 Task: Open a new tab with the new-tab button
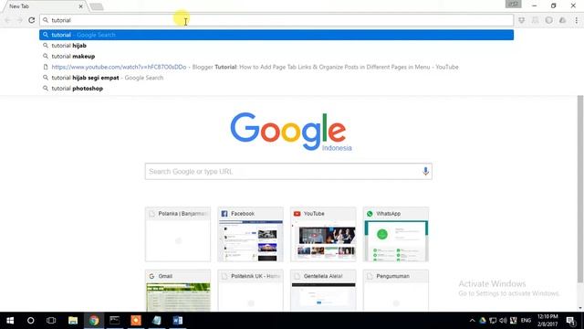97,6
